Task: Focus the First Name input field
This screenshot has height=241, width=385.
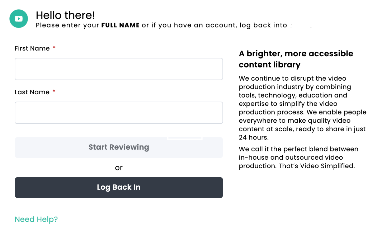Action: point(119,69)
